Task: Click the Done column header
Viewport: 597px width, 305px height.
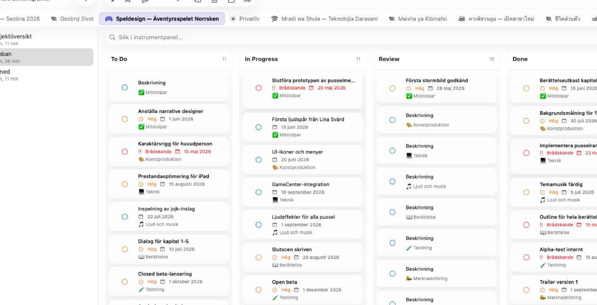Action: (520, 59)
